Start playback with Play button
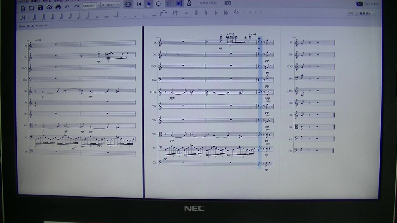 pos(148,4)
